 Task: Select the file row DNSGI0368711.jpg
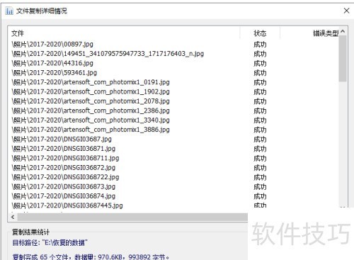65,158
